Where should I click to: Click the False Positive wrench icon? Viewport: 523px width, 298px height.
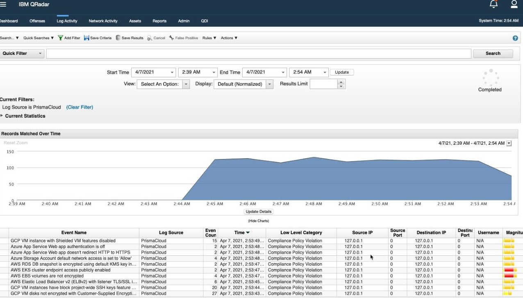[172, 38]
